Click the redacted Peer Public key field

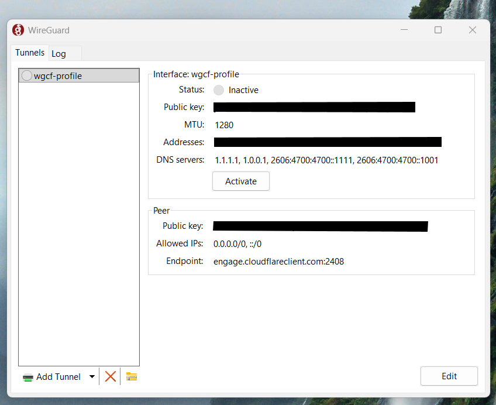point(321,226)
